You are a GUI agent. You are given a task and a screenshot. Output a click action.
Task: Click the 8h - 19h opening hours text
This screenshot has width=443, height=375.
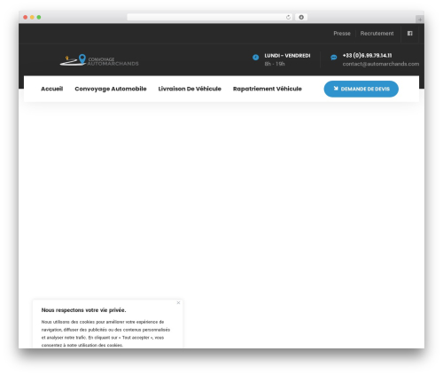click(275, 64)
